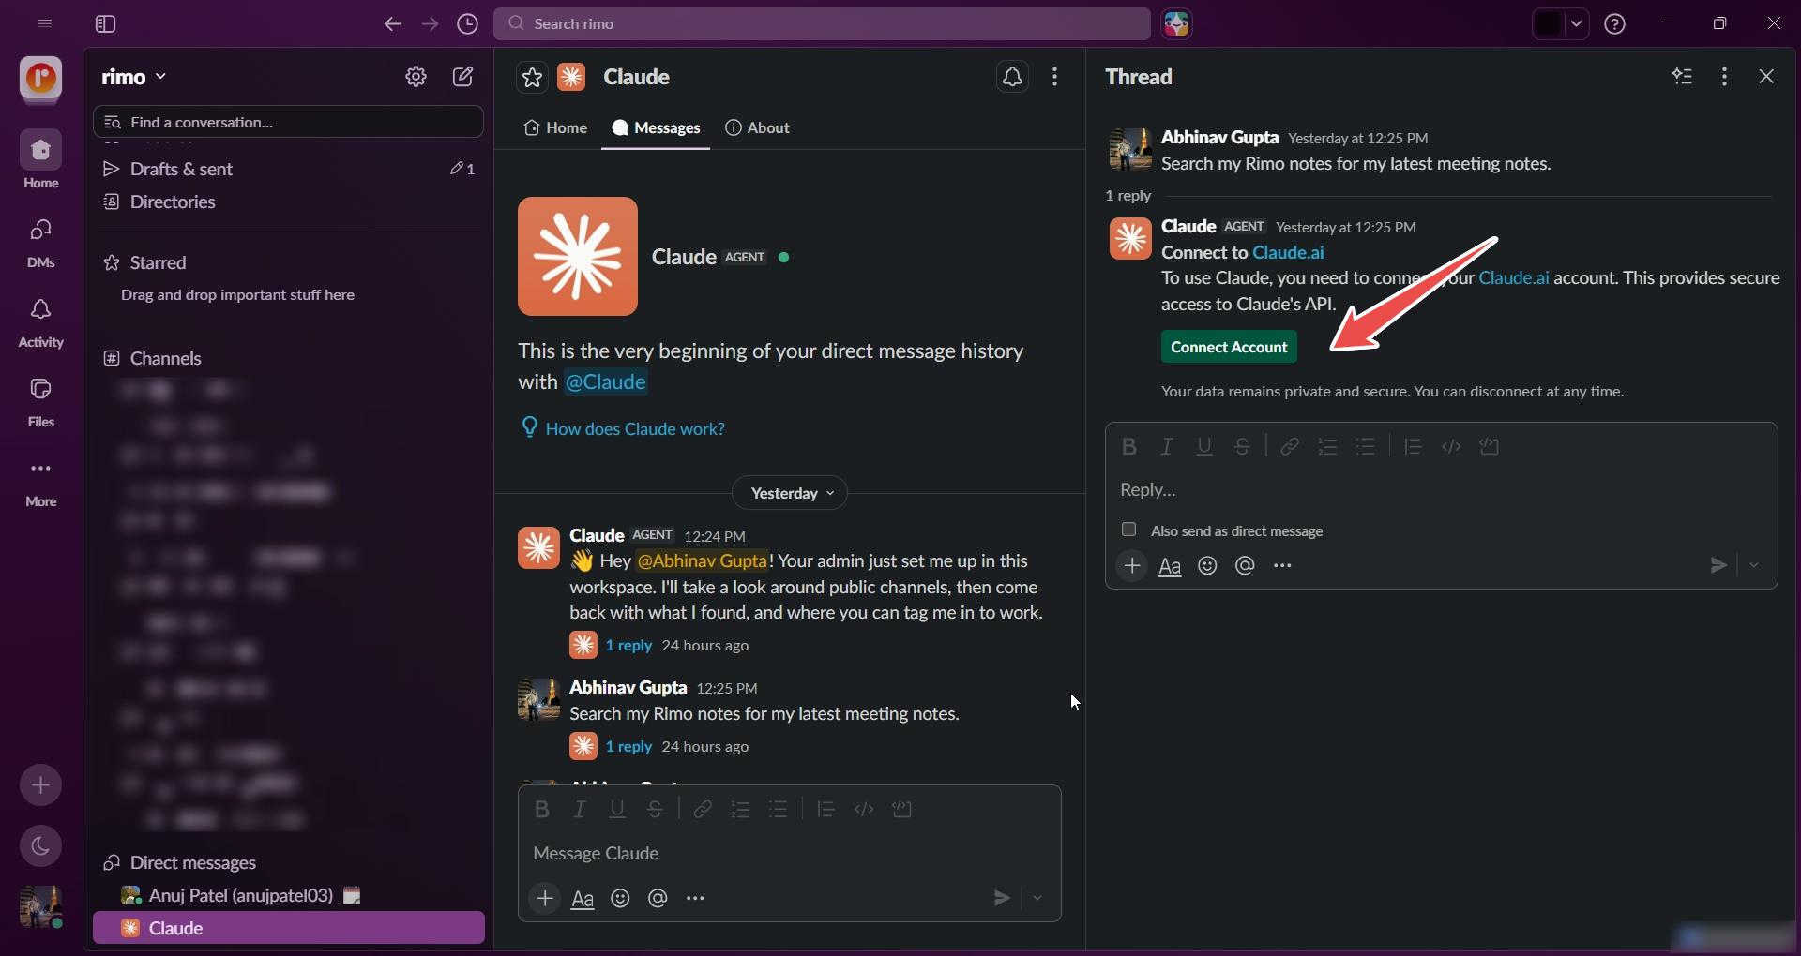The height and width of the screenshot is (956, 1801).
Task: Click the Connect Account button
Action: 1229,347
